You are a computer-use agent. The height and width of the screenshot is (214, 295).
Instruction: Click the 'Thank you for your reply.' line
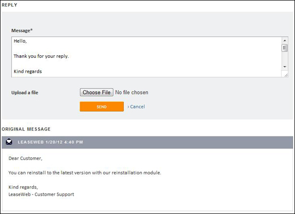coord(41,56)
